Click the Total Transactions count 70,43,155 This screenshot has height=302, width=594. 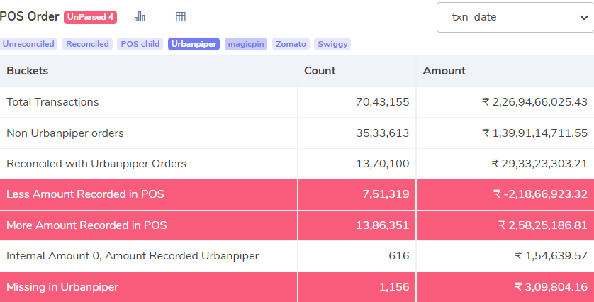coord(383,102)
